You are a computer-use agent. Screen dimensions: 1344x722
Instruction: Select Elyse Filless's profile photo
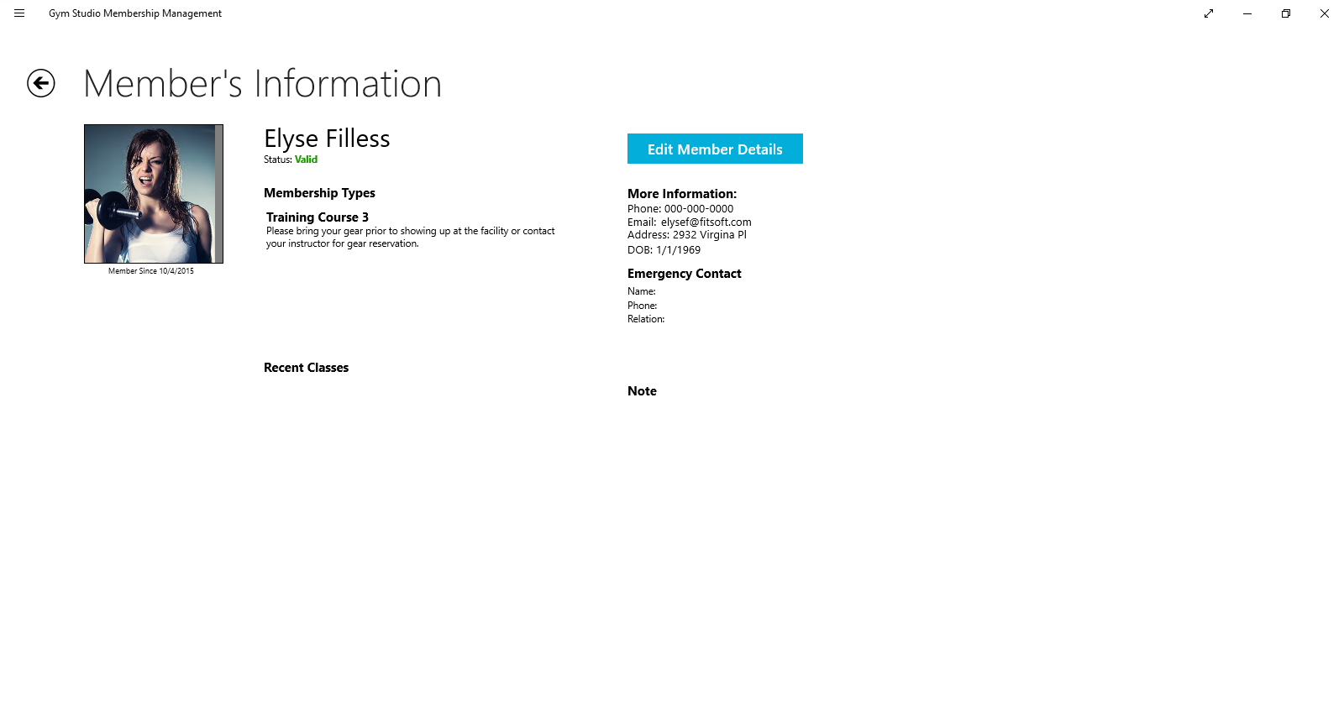coord(154,194)
